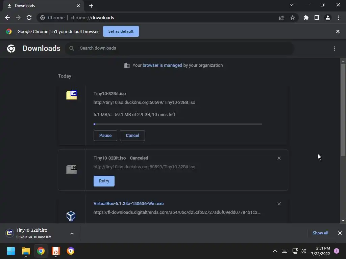The width and height of the screenshot is (346, 259).
Task: Remove the canceled Tiny10 entry from list
Action: click(x=279, y=158)
